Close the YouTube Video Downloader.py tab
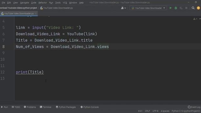Image resolution: width=201 pixels, height=113 pixels. click(x=36, y=13)
